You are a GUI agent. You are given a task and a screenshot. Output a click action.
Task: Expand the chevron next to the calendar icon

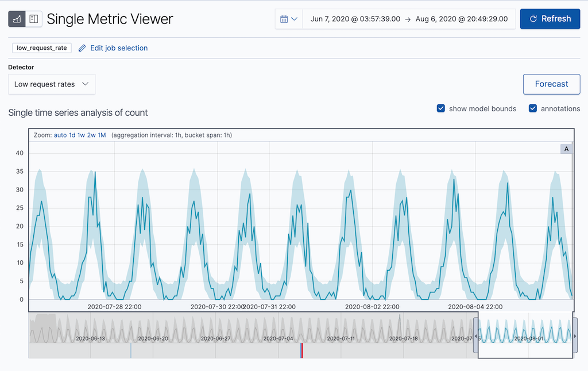[x=294, y=18]
